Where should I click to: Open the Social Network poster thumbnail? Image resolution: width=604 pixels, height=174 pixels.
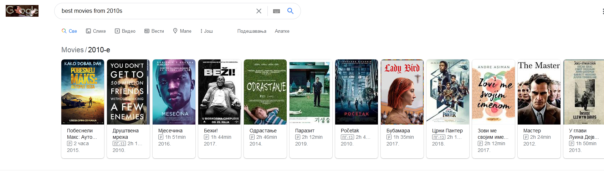coord(128,92)
